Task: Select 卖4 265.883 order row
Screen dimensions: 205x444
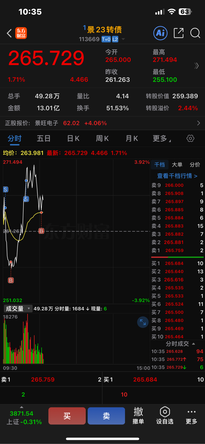Action: click(x=177, y=226)
